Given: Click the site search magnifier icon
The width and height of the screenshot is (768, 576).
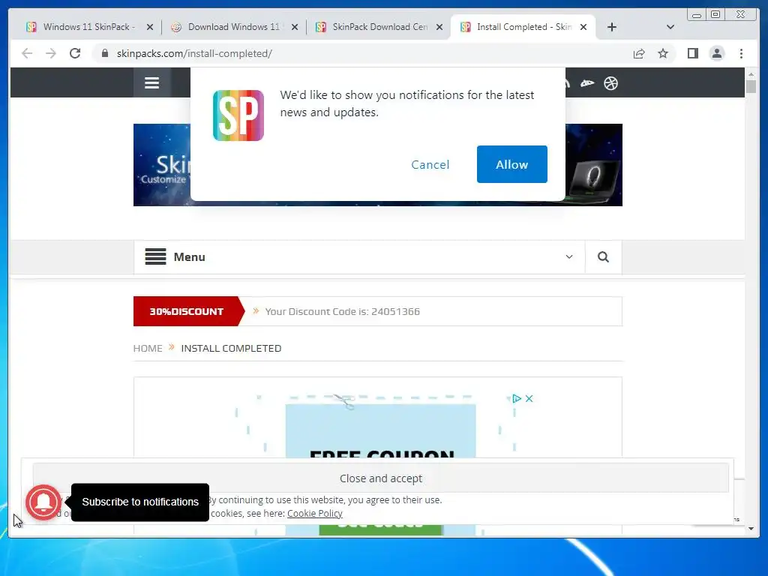Looking at the screenshot, I should [x=603, y=256].
